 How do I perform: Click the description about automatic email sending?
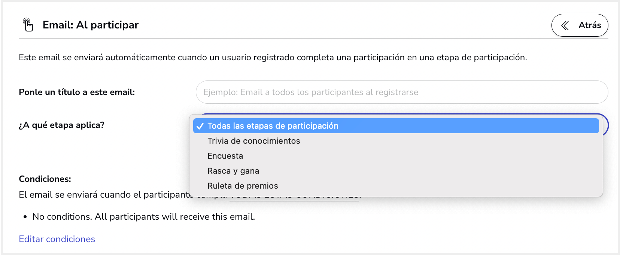click(x=273, y=57)
